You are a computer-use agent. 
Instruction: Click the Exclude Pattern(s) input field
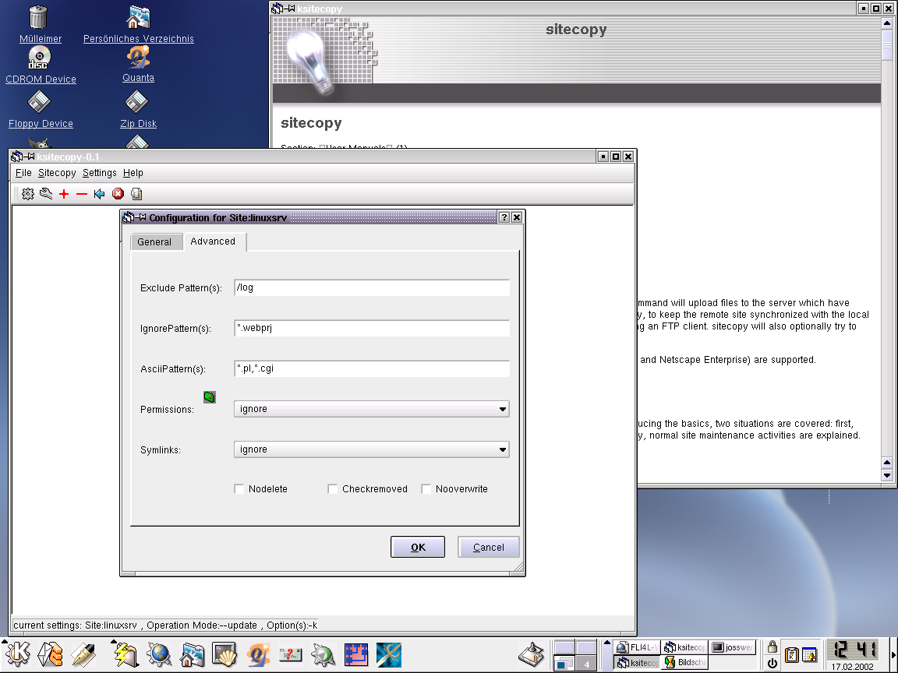point(372,287)
